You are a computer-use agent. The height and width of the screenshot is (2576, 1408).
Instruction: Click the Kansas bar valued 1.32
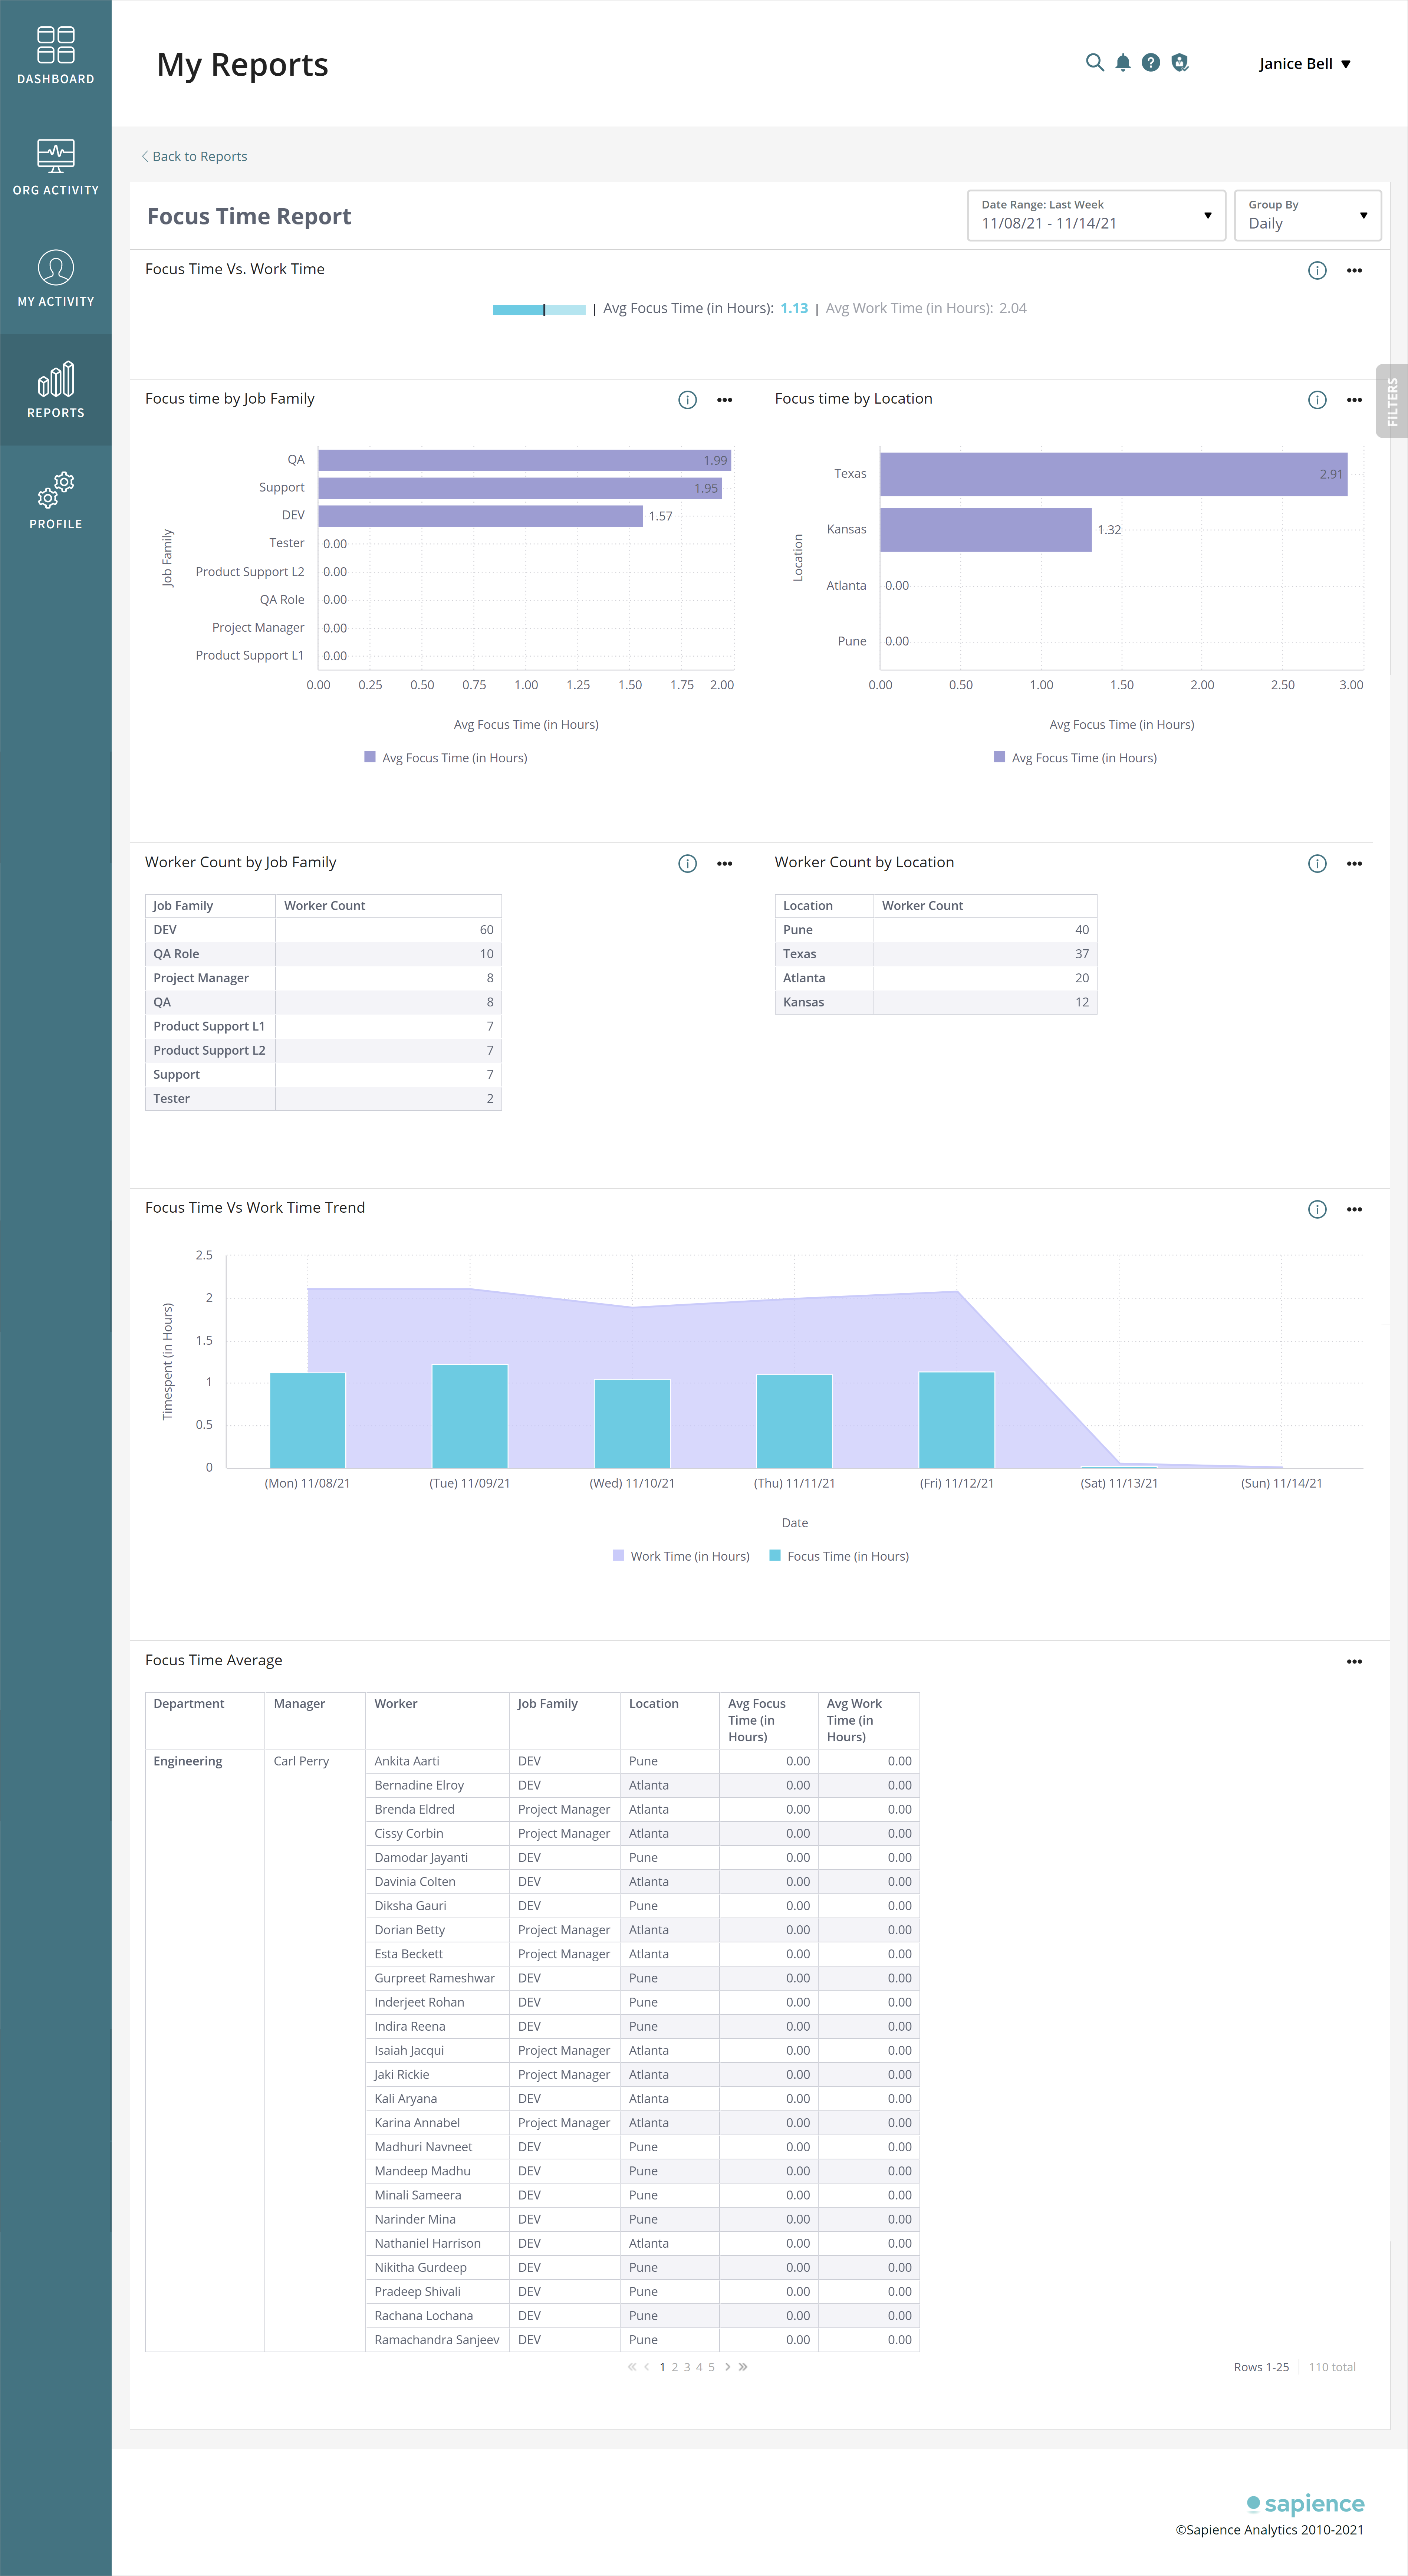point(986,530)
